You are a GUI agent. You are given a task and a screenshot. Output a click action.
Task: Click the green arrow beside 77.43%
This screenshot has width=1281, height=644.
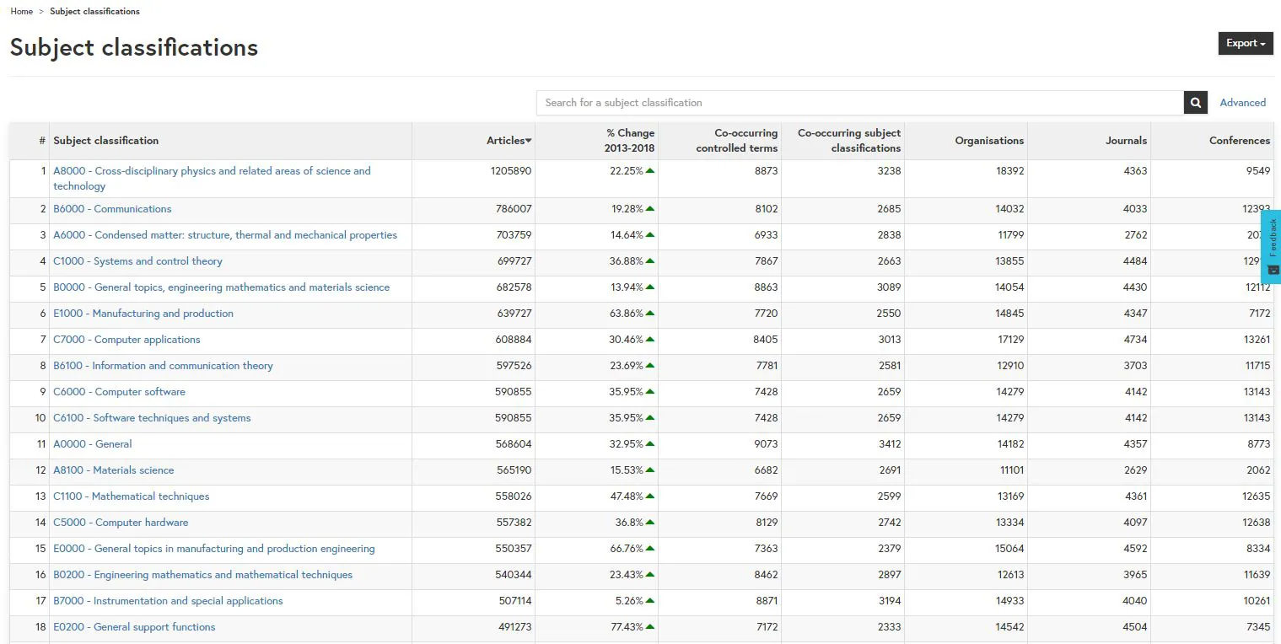(x=650, y=627)
